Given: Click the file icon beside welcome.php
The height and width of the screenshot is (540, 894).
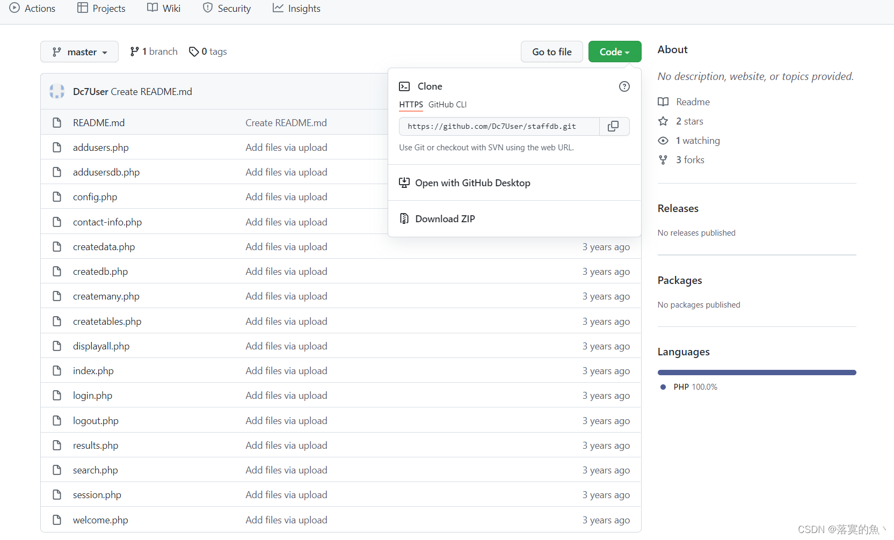Looking at the screenshot, I should 57,520.
